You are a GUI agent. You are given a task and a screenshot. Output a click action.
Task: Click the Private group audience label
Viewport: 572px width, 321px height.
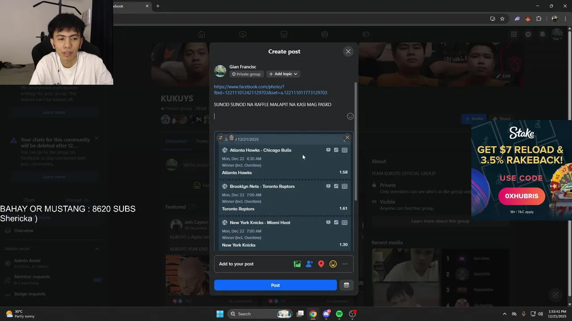pos(246,74)
